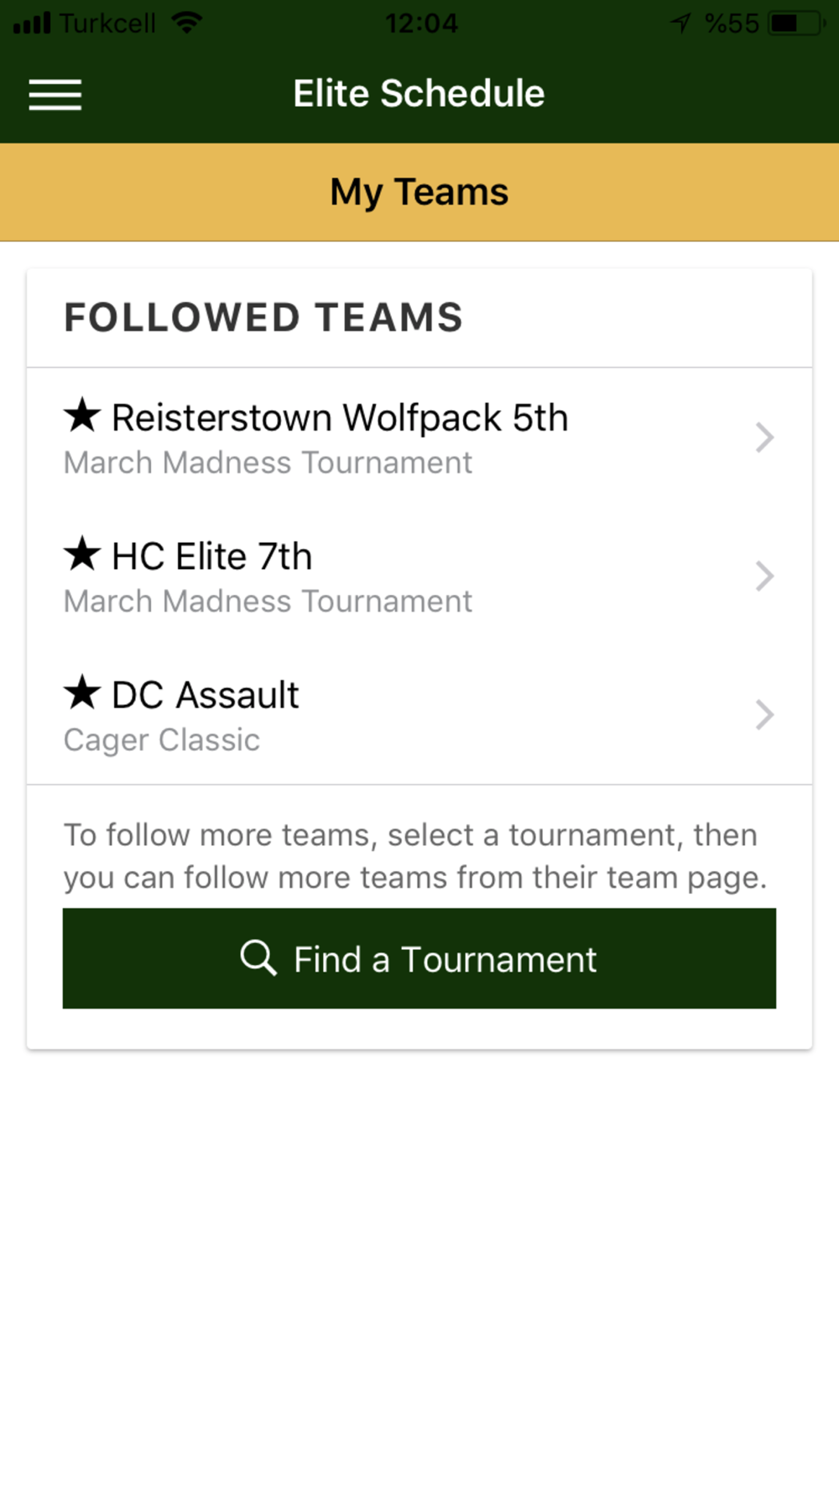Expand Reisterstown Wolfpack 5th chevron arrow

(x=763, y=437)
